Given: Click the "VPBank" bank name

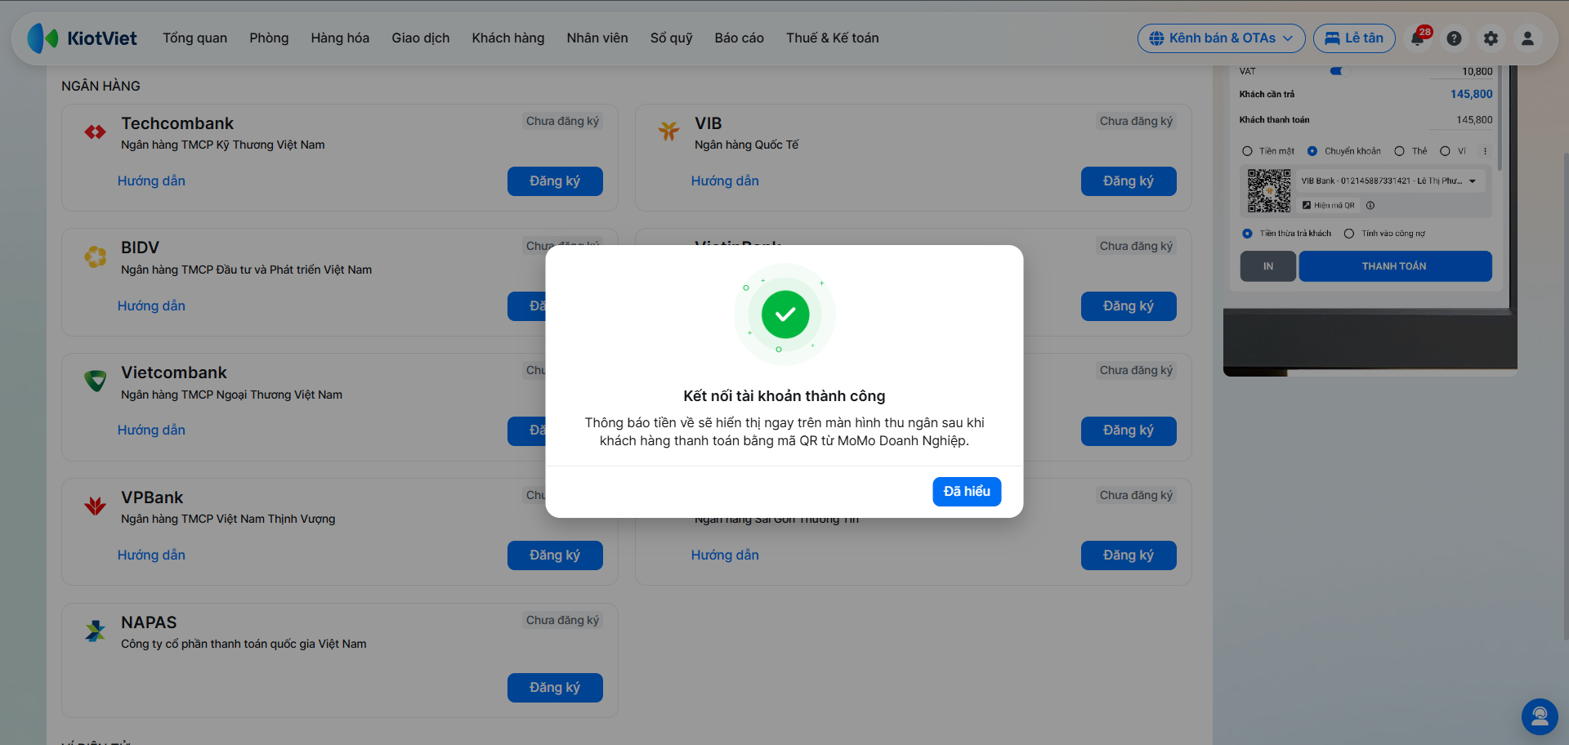Looking at the screenshot, I should 152,497.
